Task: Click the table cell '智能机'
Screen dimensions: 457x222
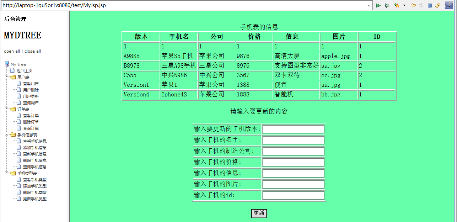Action: 296,95
